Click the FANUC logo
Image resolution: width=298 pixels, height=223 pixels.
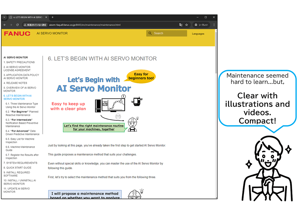click(x=17, y=34)
